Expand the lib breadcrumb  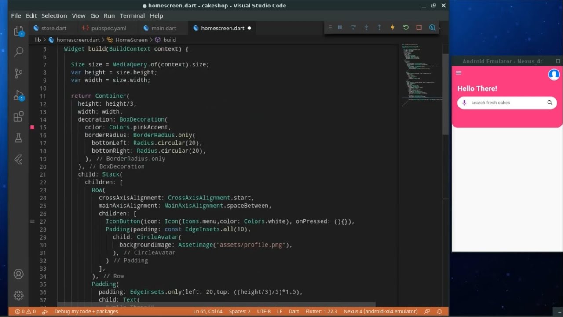click(x=38, y=40)
